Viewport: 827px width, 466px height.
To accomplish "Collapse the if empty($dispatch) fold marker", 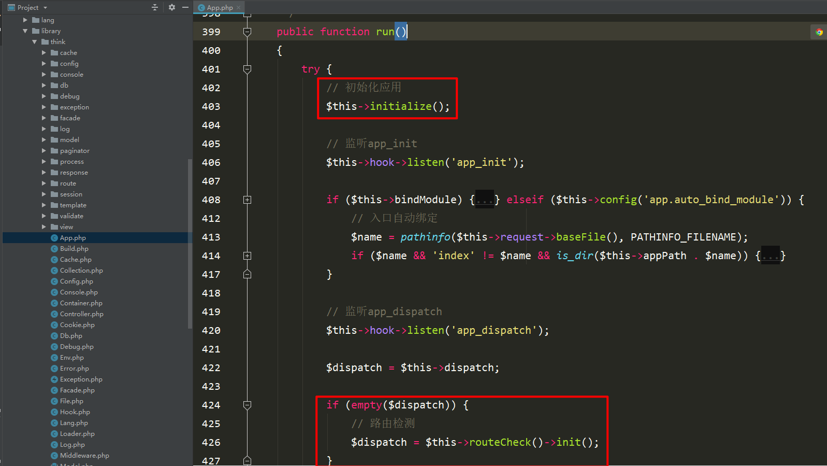I will click(x=248, y=405).
